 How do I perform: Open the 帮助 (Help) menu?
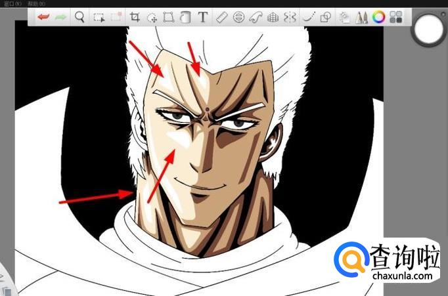point(36,4)
